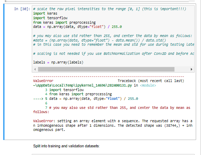Click the arrow-marked line 5 in traceback

[x=85, y=99]
